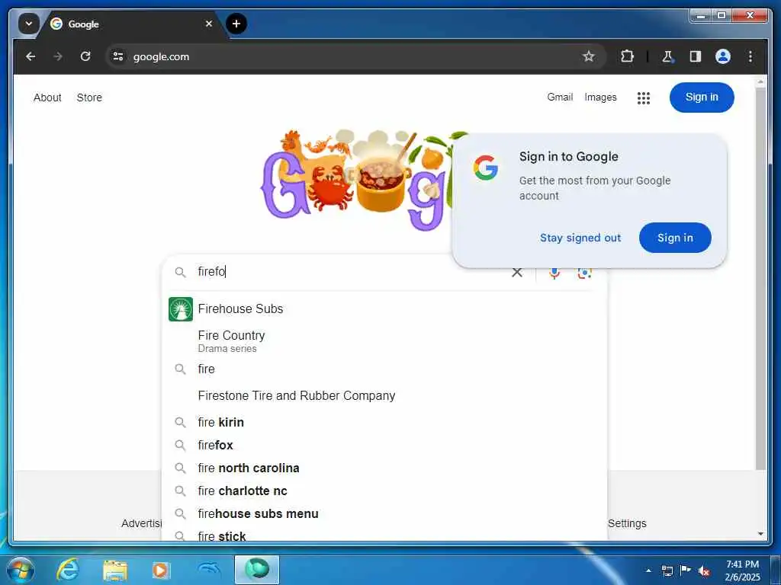The image size is (781, 585).
Task: View site information icon in address bar
Action: pyautogui.click(x=118, y=56)
